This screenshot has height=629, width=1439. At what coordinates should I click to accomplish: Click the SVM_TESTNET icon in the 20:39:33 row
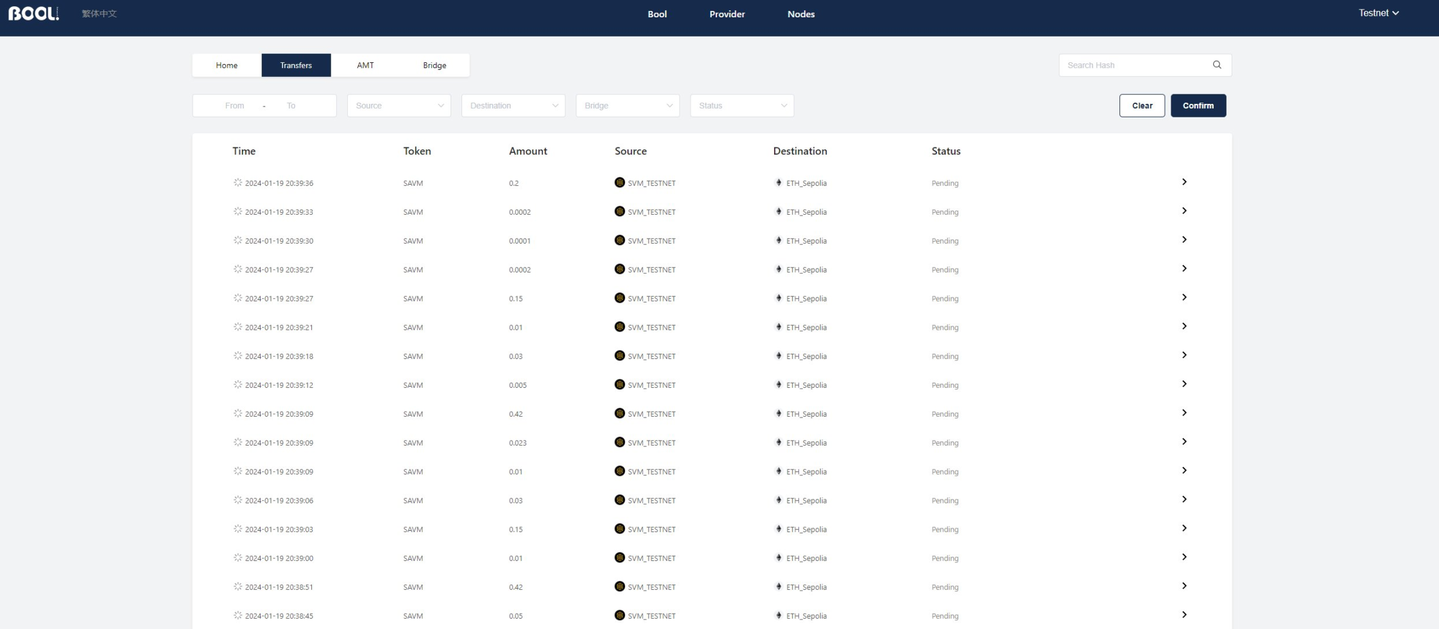(x=619, y=211)
